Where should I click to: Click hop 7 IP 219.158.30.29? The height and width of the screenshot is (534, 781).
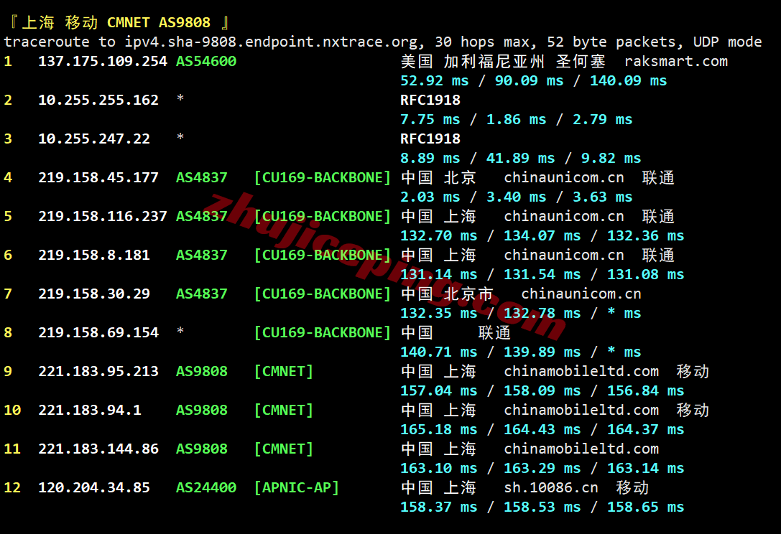94,294
